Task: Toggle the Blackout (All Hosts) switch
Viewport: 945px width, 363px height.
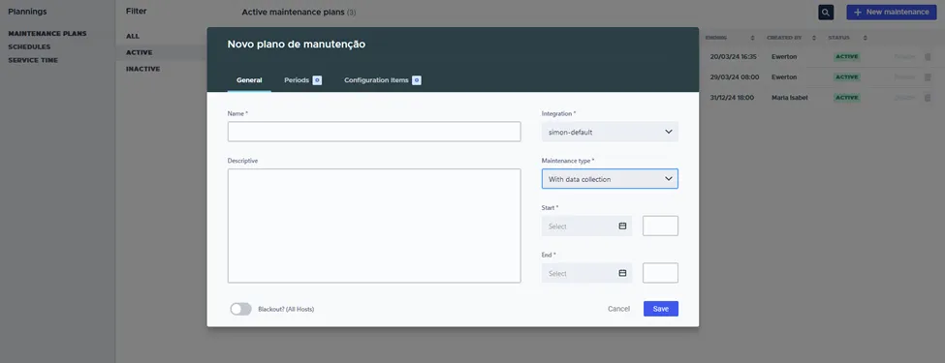Action: coord(240,309)
